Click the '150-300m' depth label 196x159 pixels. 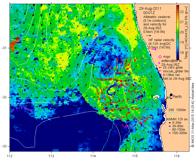[x=180, y=133]
